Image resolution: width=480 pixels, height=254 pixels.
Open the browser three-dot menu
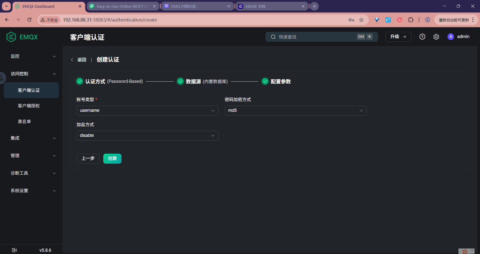pyautogui.click(x=473, y=20)
